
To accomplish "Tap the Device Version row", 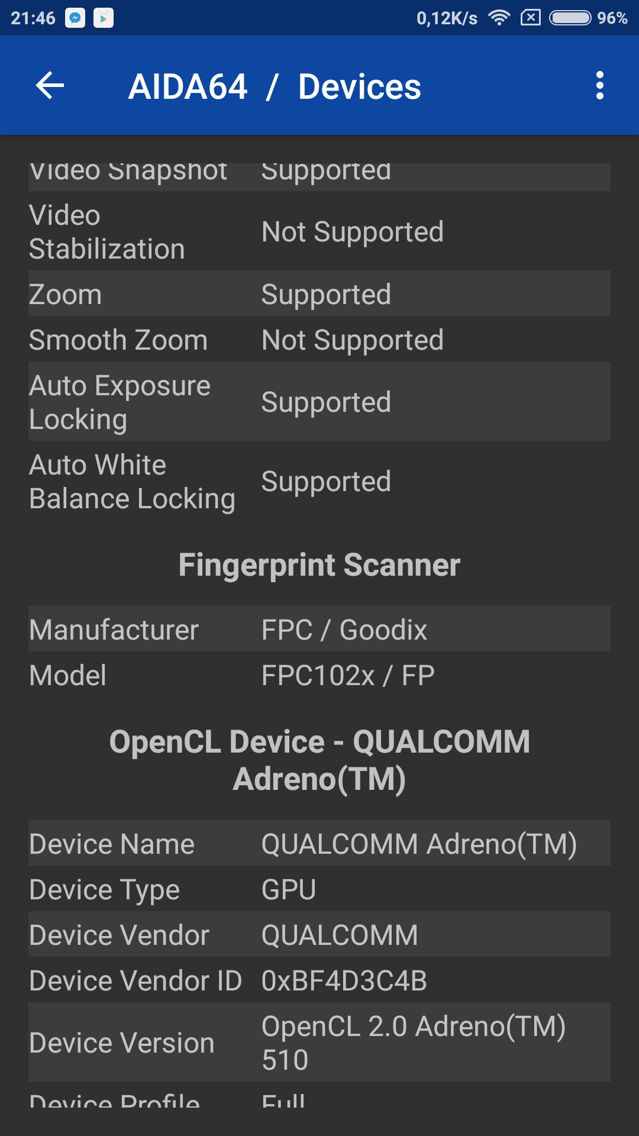I will [x=319, y=1043].
